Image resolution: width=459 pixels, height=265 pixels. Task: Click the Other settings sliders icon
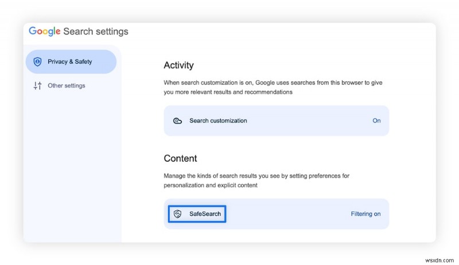tap(37, 86)
